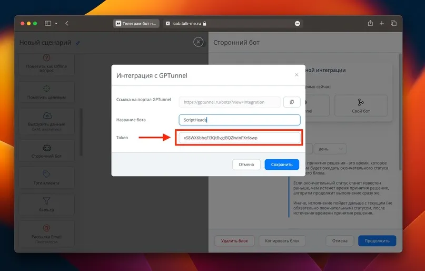This screenshot has height=271, width=425.
Task: Select the Свой бот option card
Action: tap(361, 105)
